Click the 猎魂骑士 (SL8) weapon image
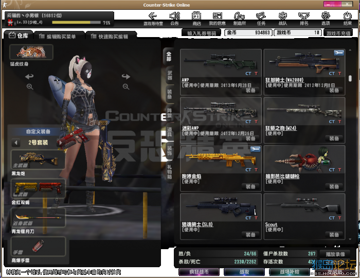The width and height of the screenshot is (360, 278). (221, 206)
